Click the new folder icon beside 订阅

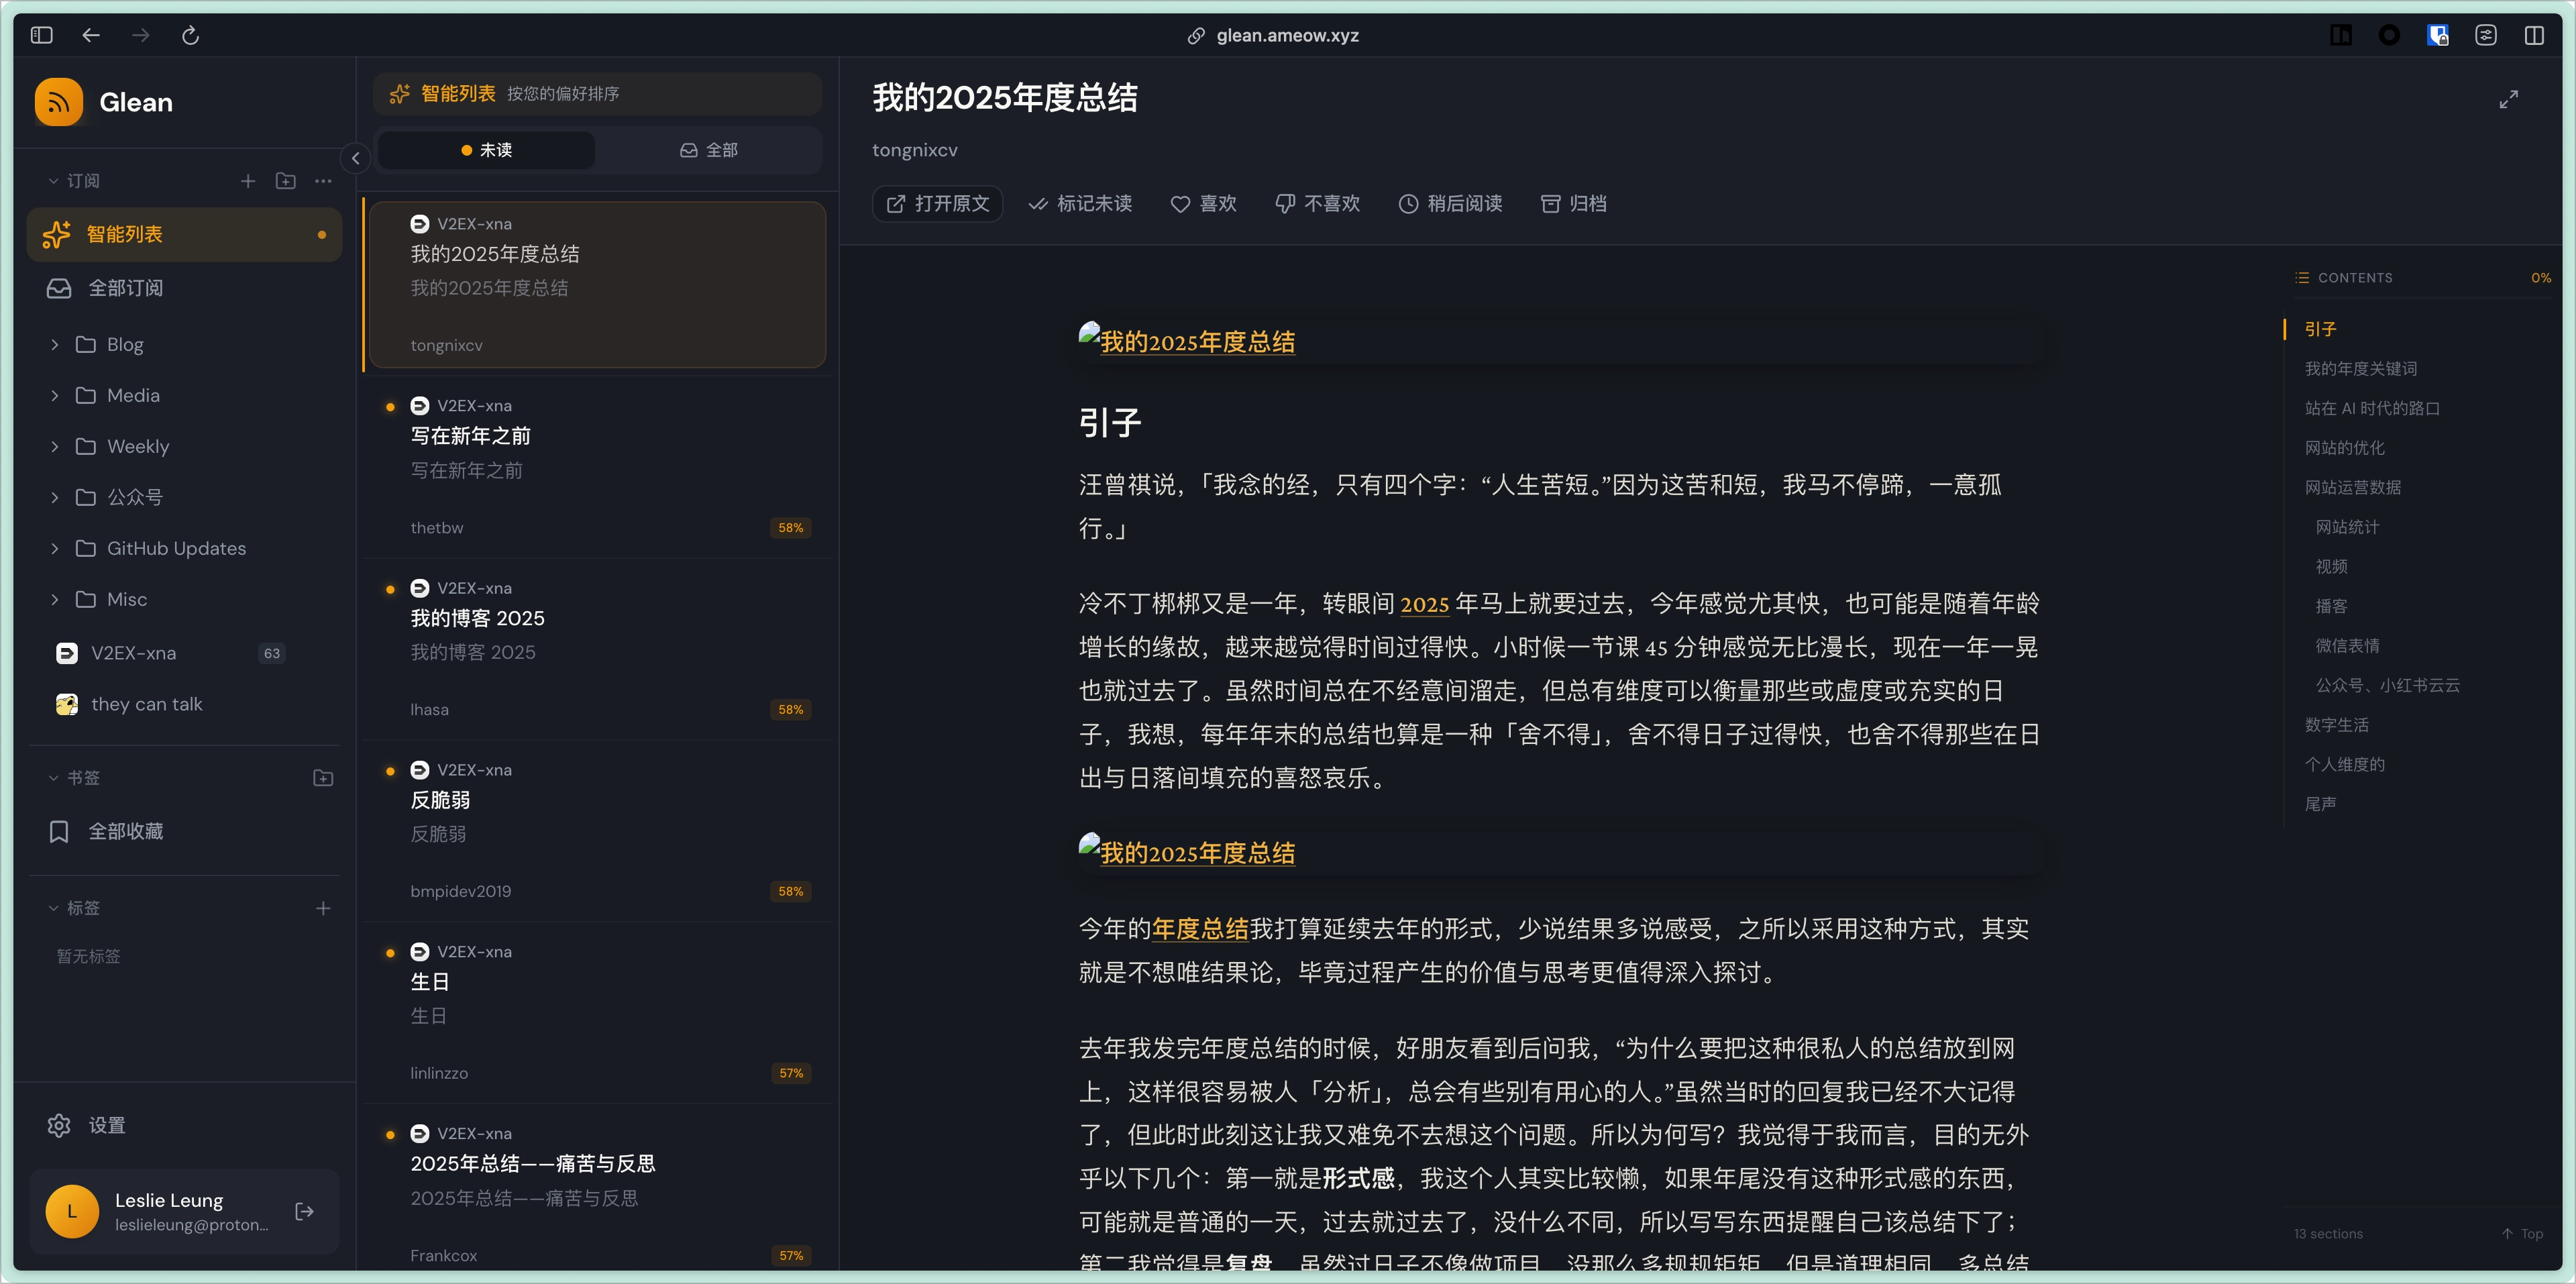tap(286, 181)
